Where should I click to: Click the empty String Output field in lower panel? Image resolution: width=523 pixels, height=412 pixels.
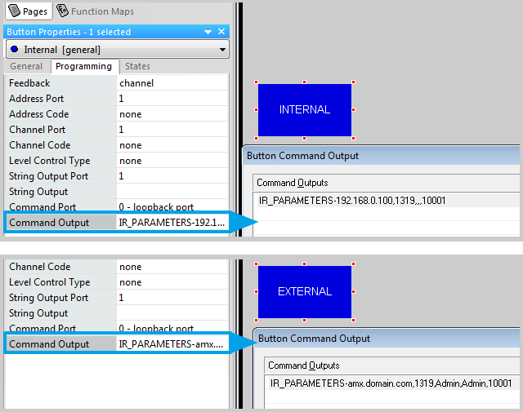[x=172, y=313]
